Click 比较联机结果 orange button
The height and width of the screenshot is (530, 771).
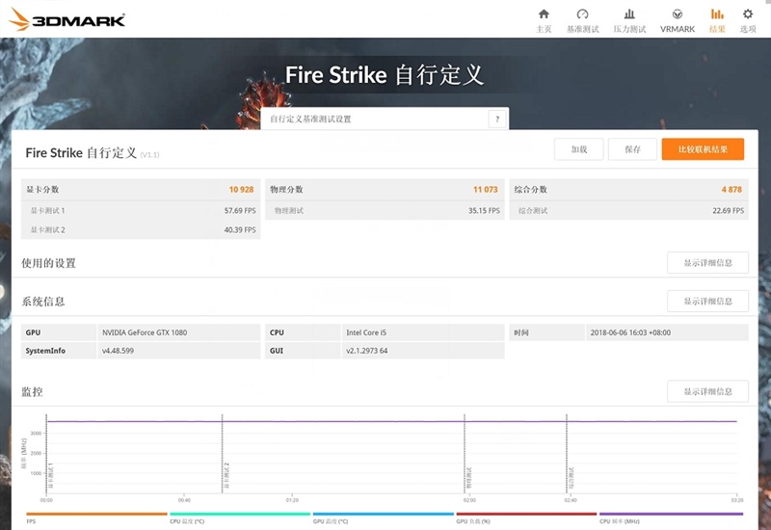pos(703,149)
